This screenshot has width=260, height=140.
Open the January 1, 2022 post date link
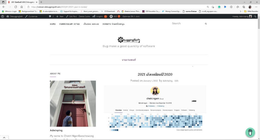[x=150, y=81]
